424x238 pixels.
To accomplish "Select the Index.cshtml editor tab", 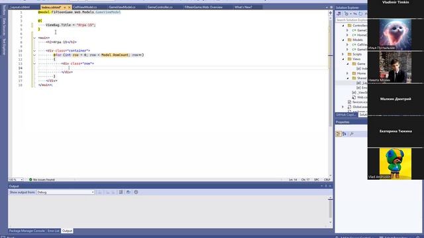I will [x=52, y=7].
